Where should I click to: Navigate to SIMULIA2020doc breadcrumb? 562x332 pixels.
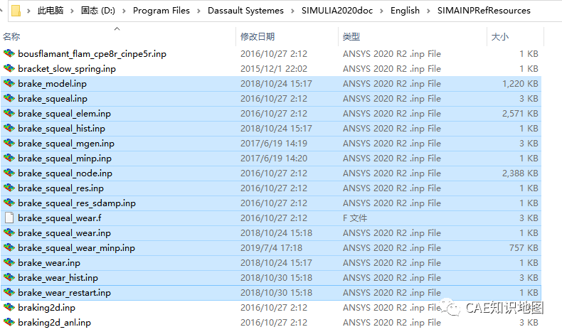coord(337,11)
